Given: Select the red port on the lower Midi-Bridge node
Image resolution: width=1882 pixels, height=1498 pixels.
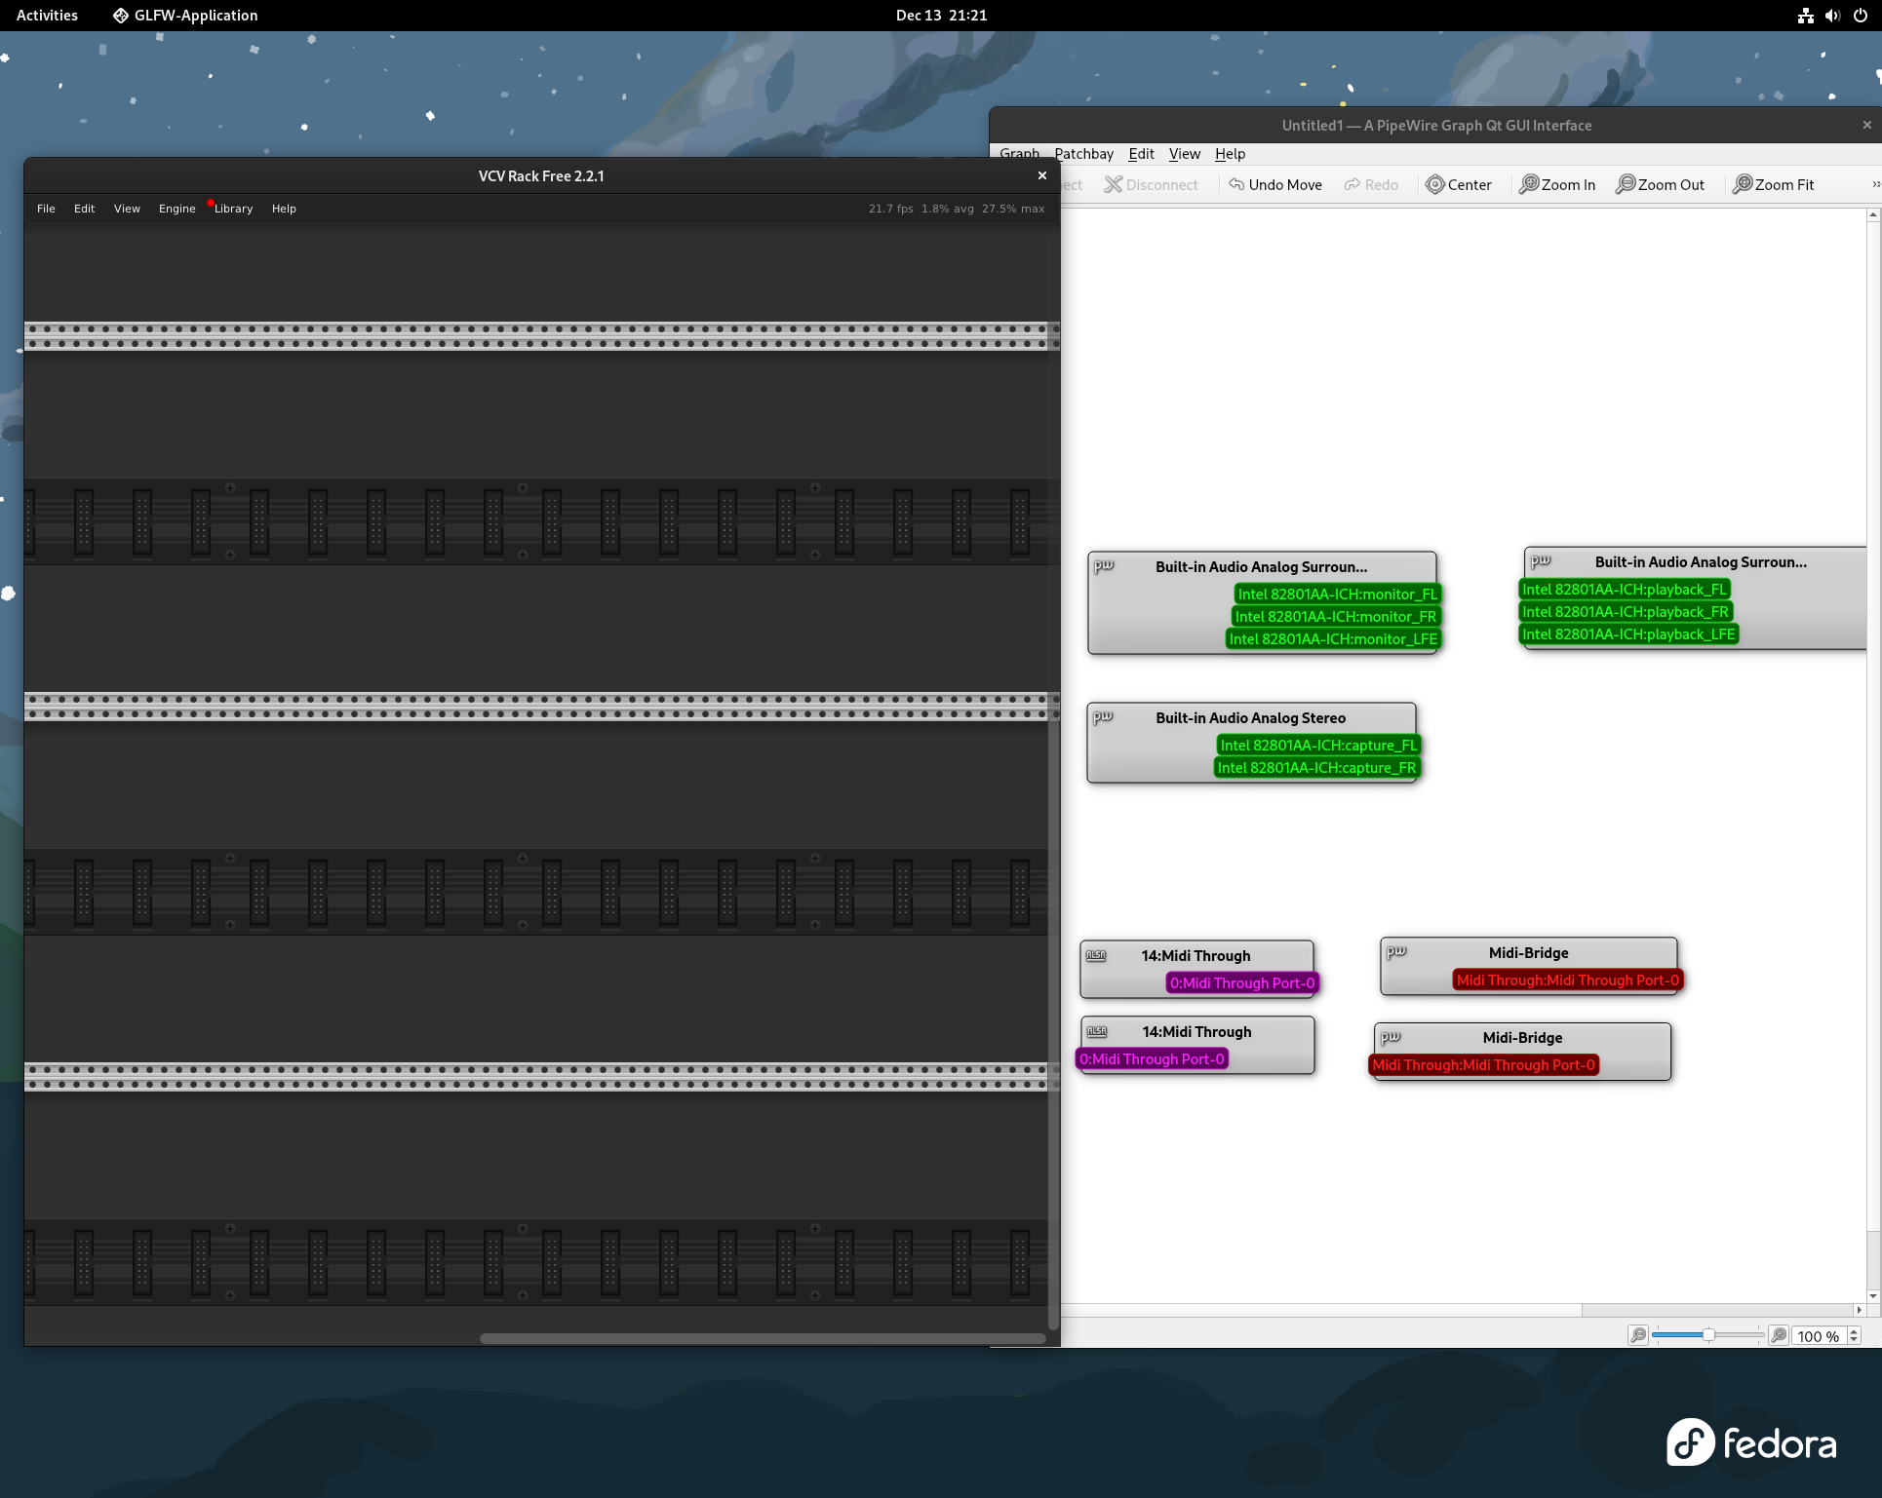Looking at the screenshot, I should 1484,1065.
